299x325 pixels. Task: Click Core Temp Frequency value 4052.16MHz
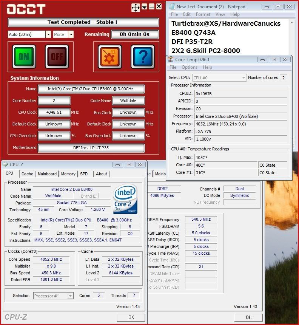coord(240,124)
